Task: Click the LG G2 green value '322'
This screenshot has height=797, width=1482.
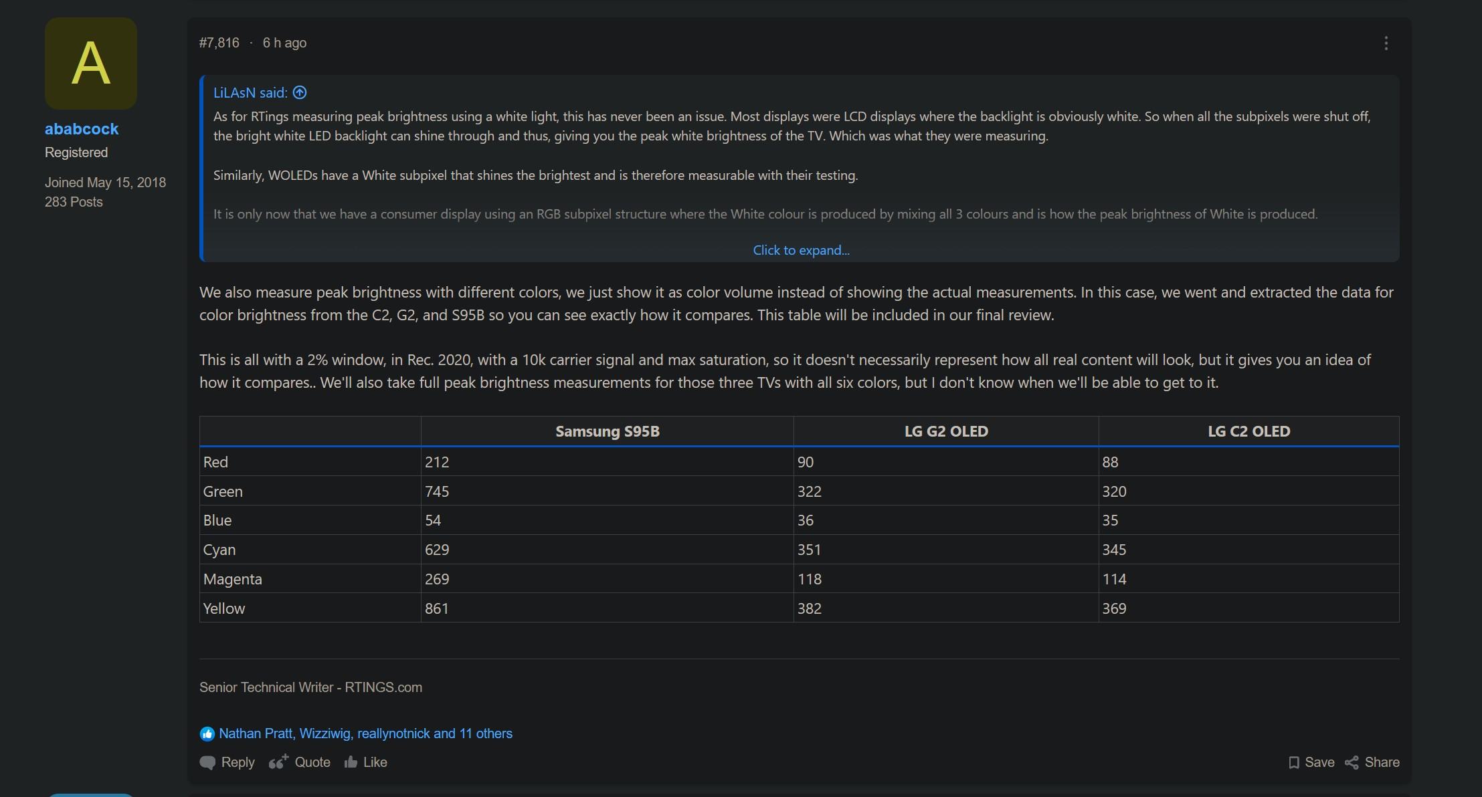Action: 810,491
